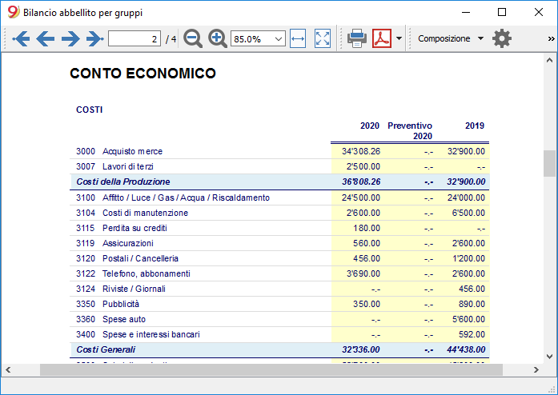
Task: Open the Composizione dropdown
Action: point(451,38)
